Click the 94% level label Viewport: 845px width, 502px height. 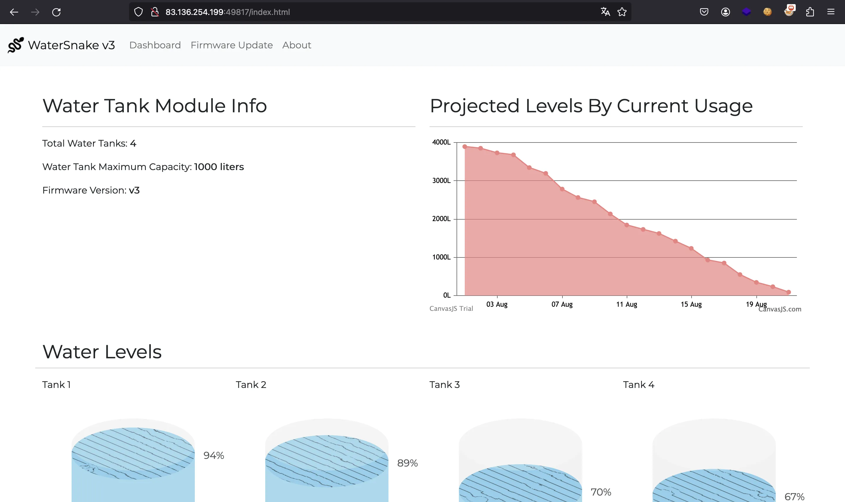coord(214,455)
